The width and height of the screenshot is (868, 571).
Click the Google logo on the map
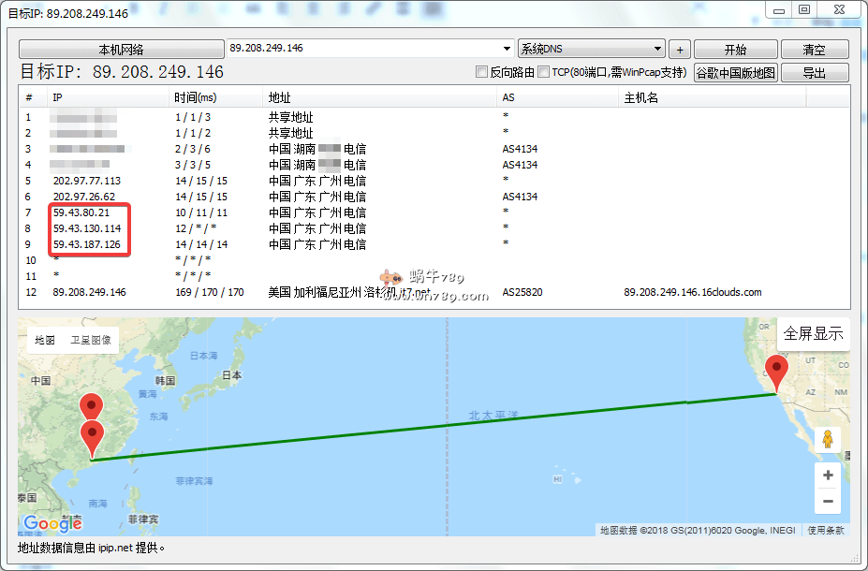(x=51, y=524)
